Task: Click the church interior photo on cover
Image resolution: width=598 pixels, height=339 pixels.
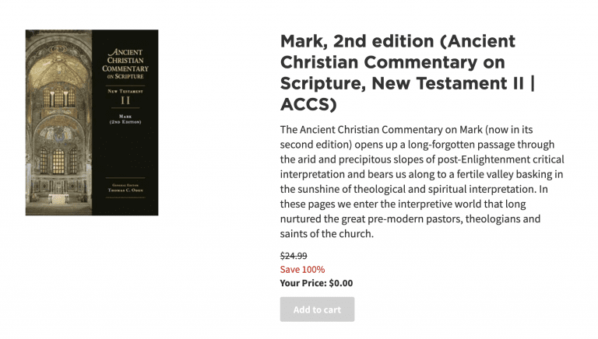Action: [58, 123]
